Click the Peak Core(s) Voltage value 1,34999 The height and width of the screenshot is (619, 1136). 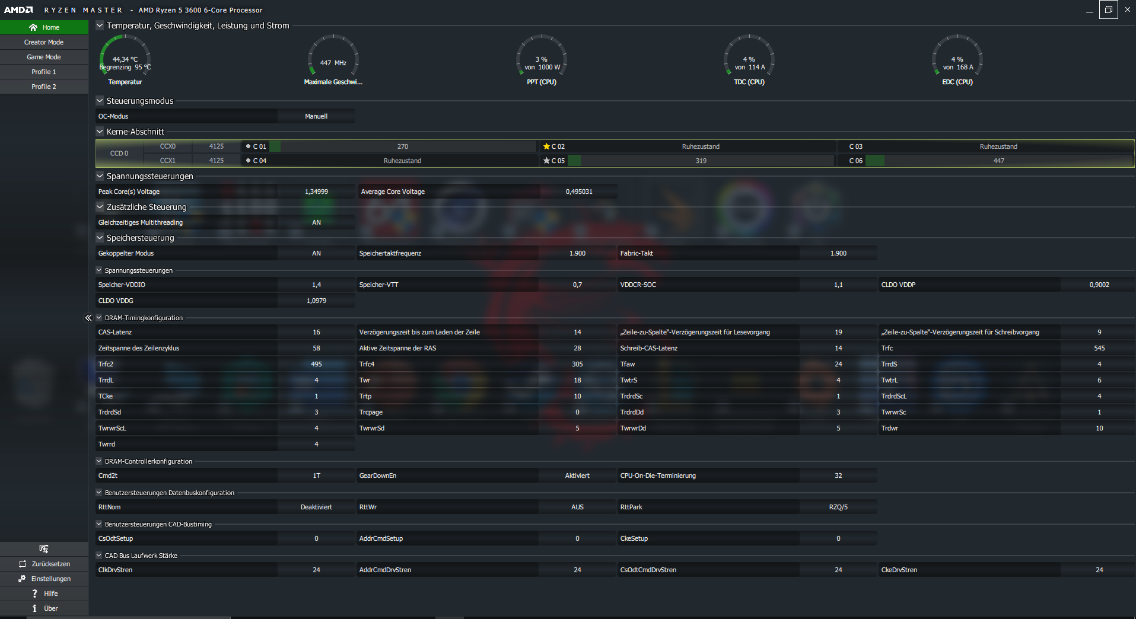(x=316, y=192)
